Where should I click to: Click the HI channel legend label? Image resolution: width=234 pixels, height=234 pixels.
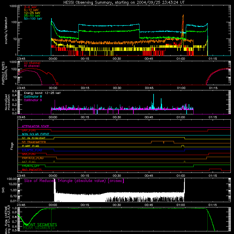(32, 66)
